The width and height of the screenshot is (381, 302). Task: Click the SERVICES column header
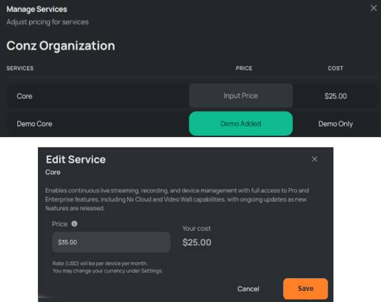[x=20, y=68]
